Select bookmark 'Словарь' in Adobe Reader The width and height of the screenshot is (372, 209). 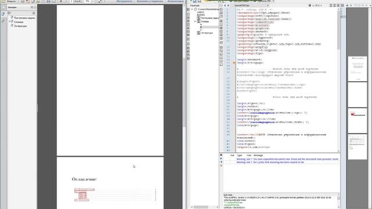pos(19,22)
